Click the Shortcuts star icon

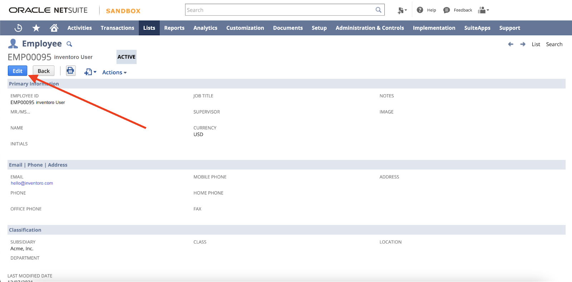[x=36, y=28]
